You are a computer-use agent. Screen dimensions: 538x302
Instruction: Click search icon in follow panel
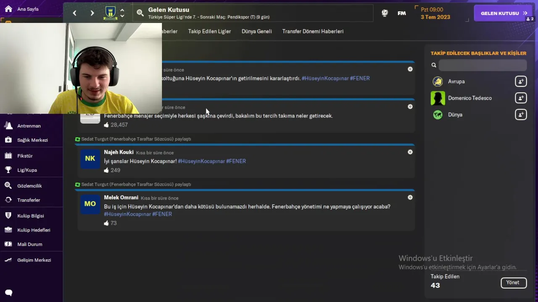[434, 65]
